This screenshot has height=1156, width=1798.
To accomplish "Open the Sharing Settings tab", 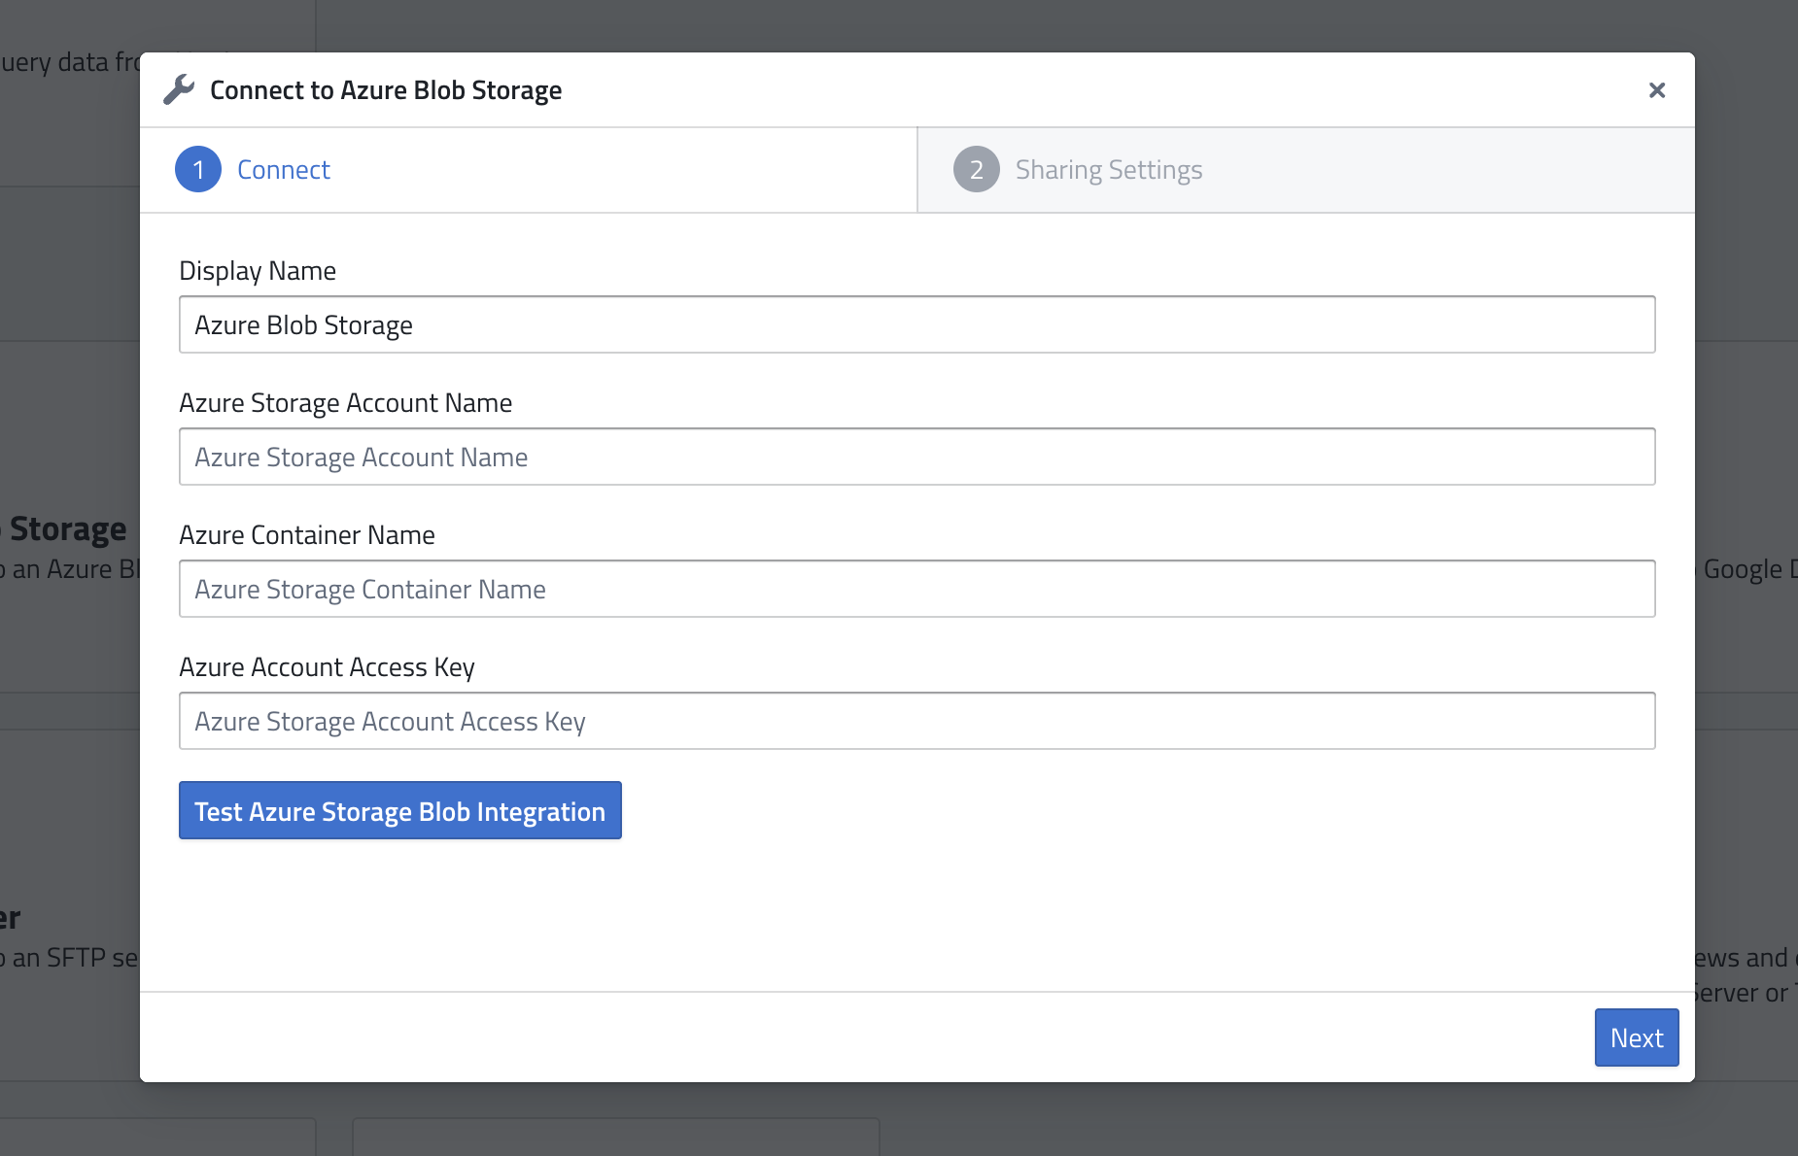I will coord(1109,169).
